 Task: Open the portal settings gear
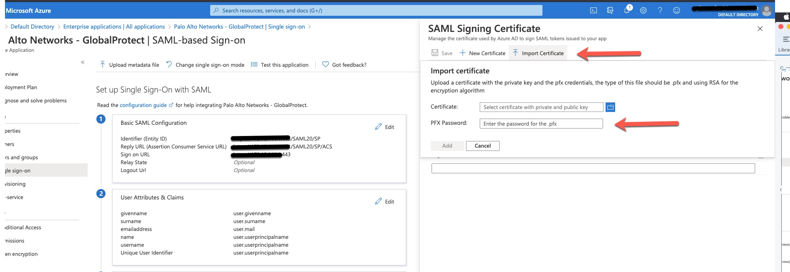point(643,10)
